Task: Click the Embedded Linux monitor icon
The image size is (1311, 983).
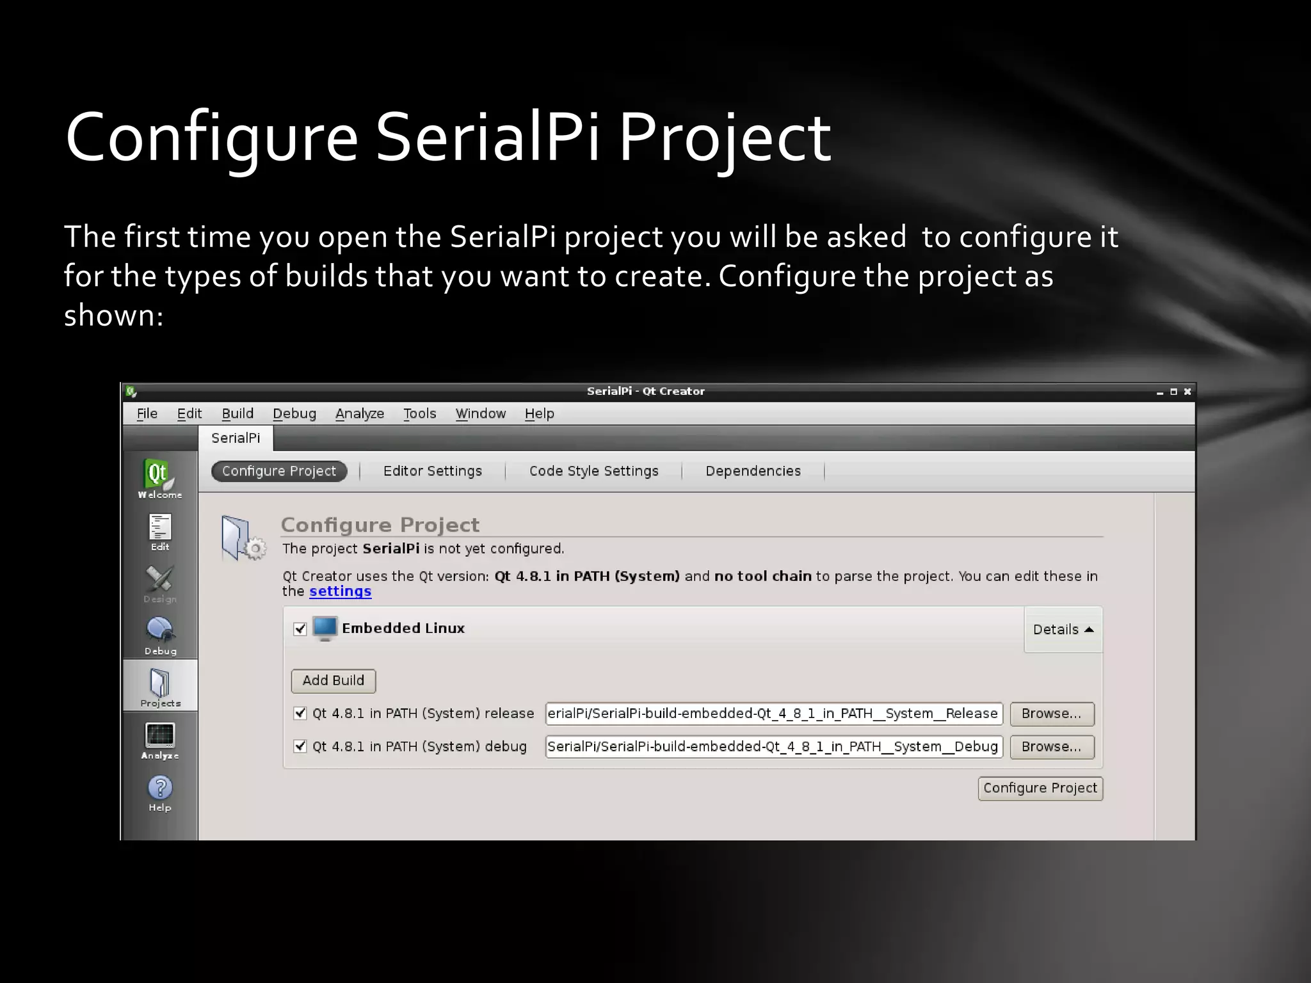Action: coord(325,628)
